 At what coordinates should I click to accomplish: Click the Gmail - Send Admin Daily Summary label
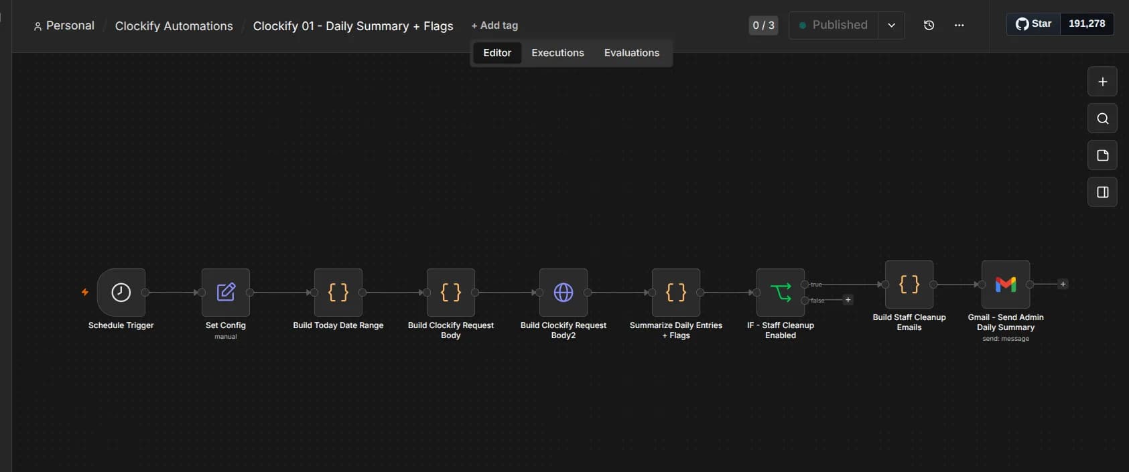coord(1006,322)
